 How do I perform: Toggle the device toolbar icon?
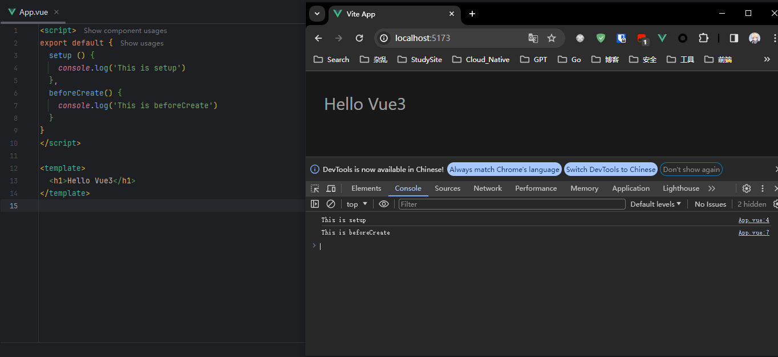[x=331, y=188]
